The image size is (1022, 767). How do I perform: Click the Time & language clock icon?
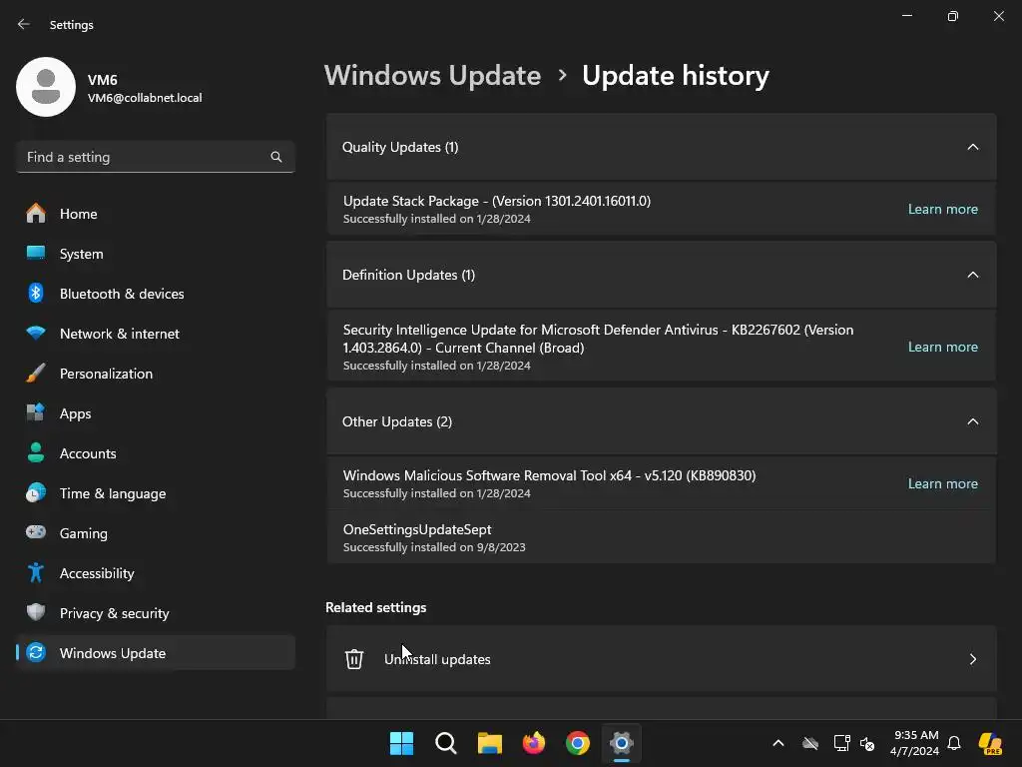pyautogui.click(x=36, y=493)
